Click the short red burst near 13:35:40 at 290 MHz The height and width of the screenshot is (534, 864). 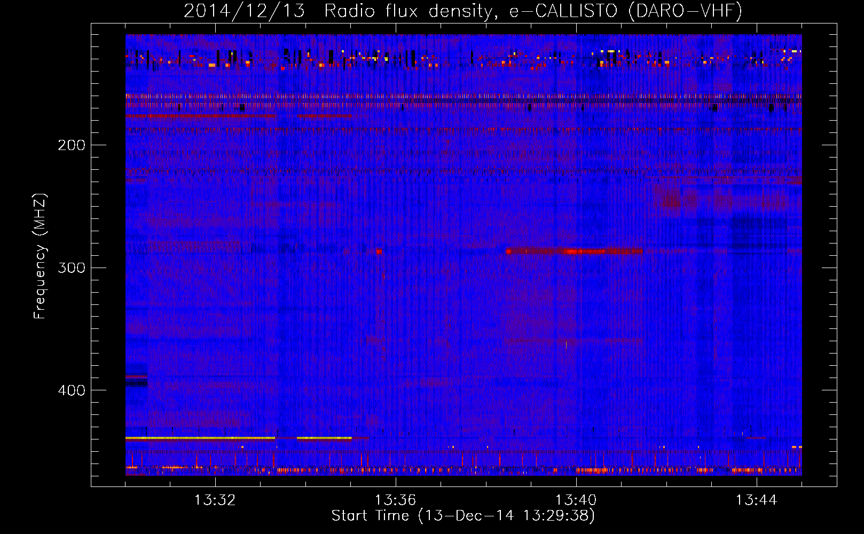point(379,251)
